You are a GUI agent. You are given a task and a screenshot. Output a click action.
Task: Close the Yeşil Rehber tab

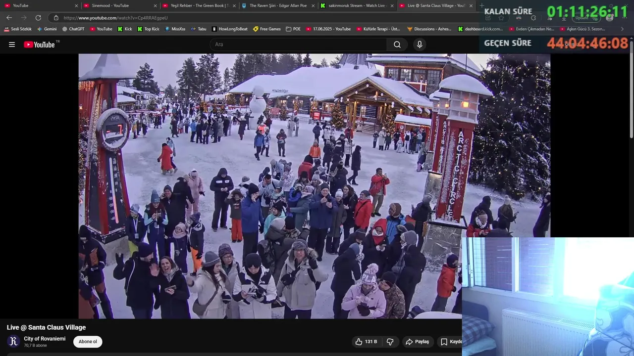point(234,6)
